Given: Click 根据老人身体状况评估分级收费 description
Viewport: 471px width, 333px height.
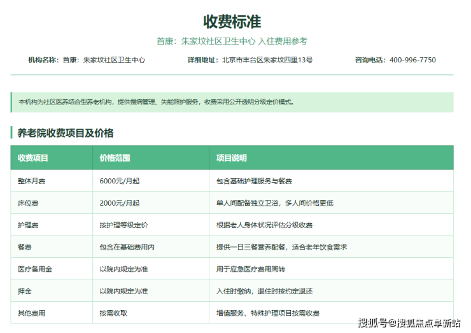Looking at the screenshot, I should tap(264, 225).
